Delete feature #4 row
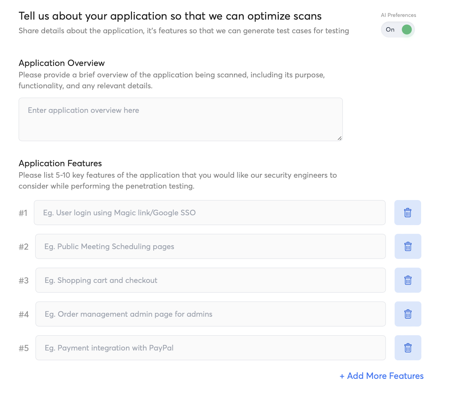 (x=408, y=314)
